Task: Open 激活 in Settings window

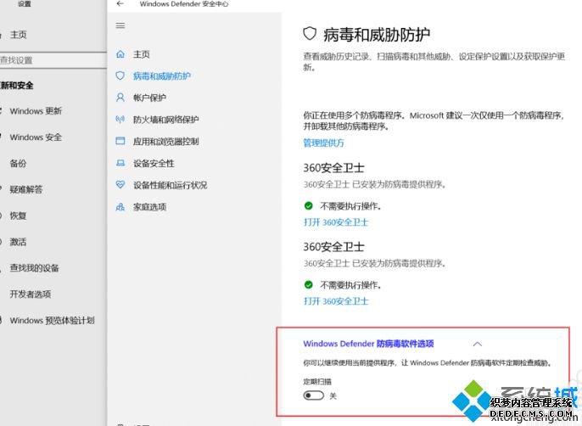Action: [x=18, y=242]
